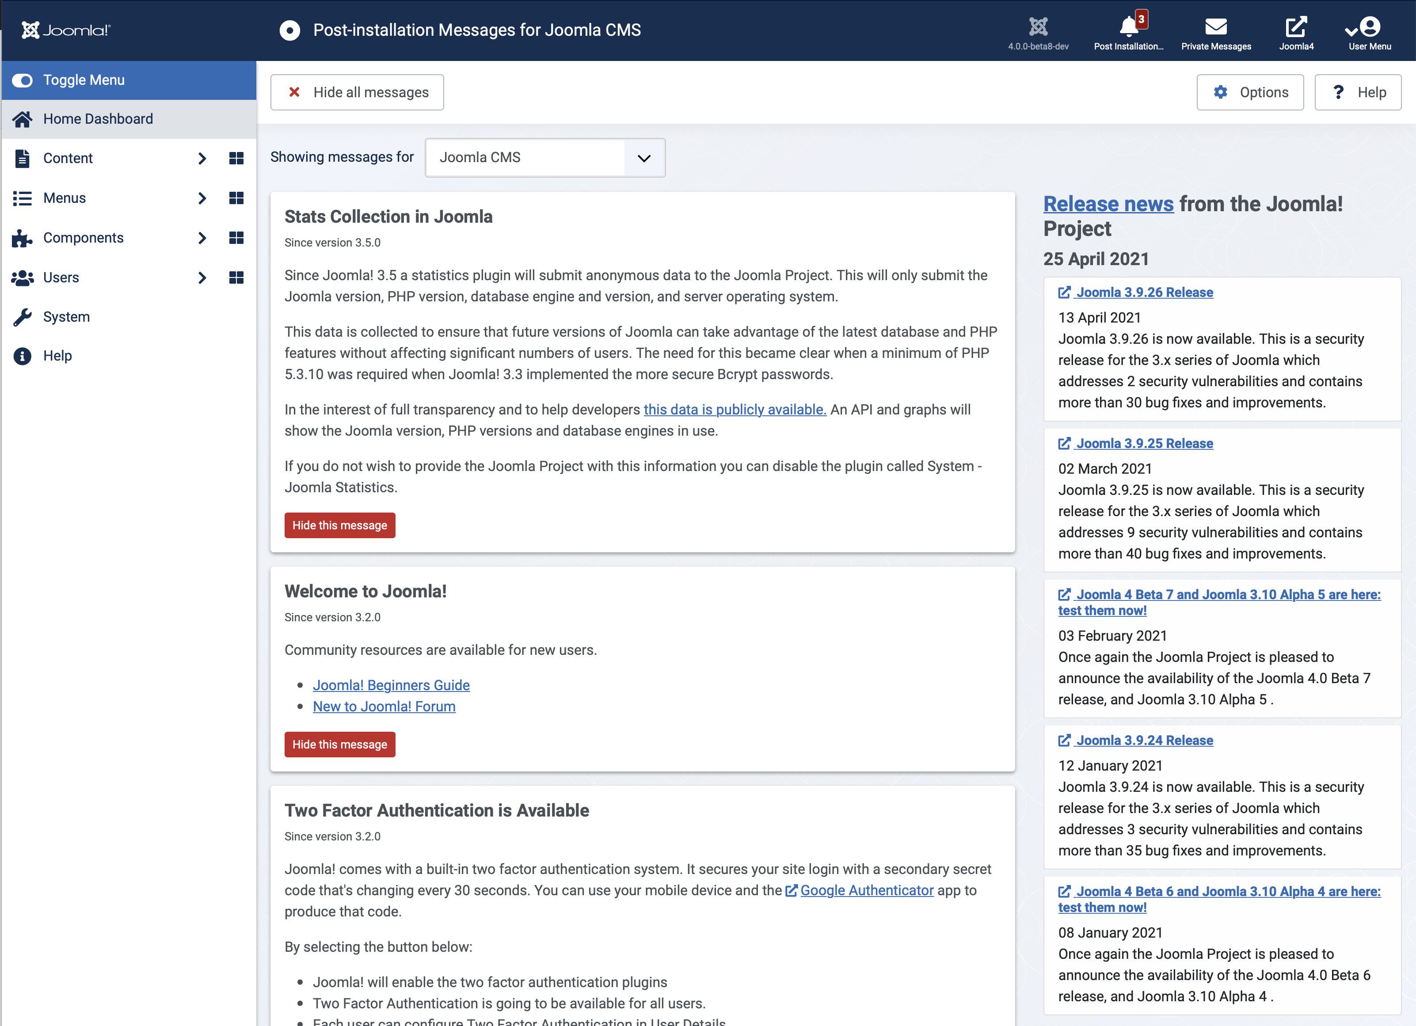Open Joomla 4 Beta 7 announcement link

[x=1219, y=602]
